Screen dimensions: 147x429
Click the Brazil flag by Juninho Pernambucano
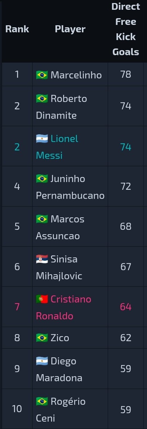point(42,178)
